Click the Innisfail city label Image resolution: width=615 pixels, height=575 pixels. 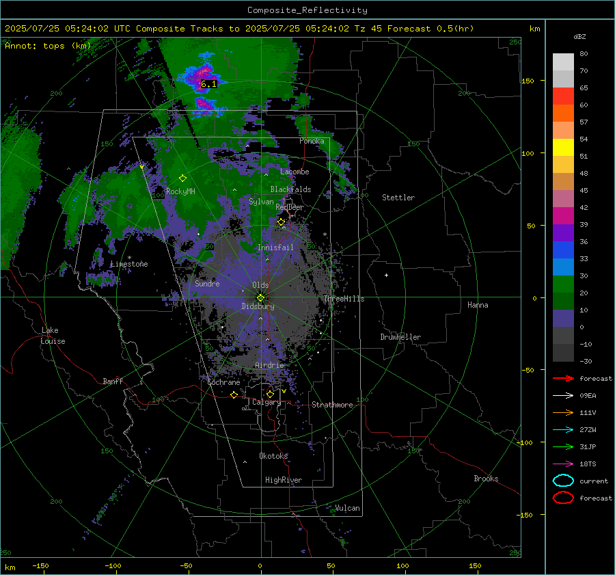(275, 248)
